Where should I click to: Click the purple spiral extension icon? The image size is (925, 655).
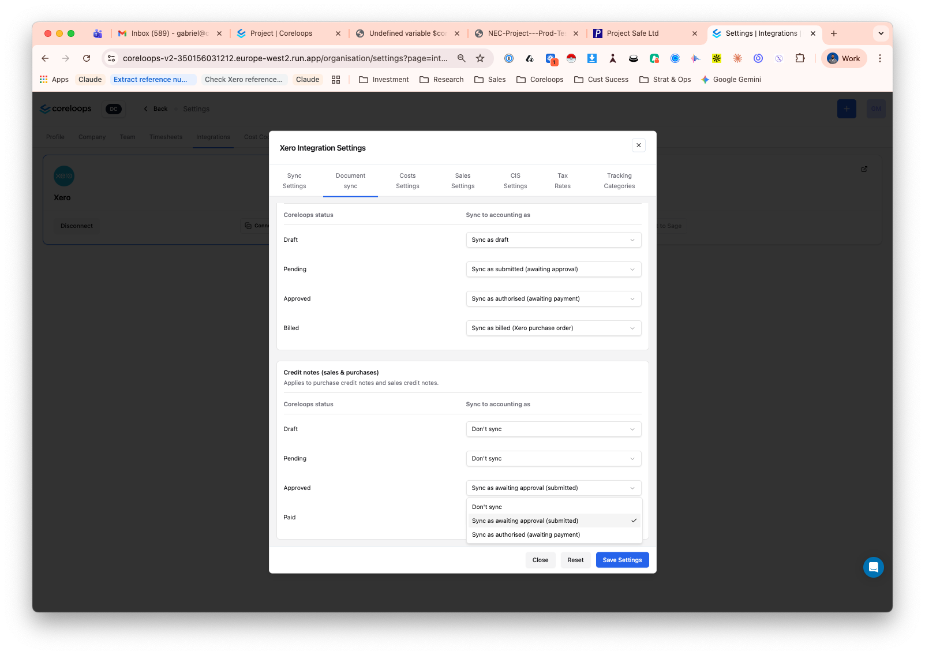pos(758,58)
